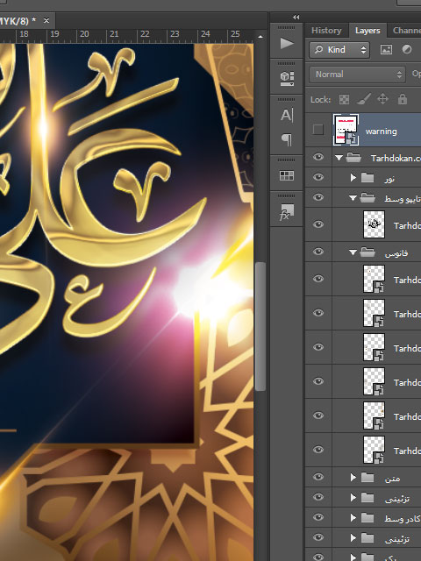Open the 3D panel cube icon
The width and height of the screenshot is (421, 561).
point(287,78)
